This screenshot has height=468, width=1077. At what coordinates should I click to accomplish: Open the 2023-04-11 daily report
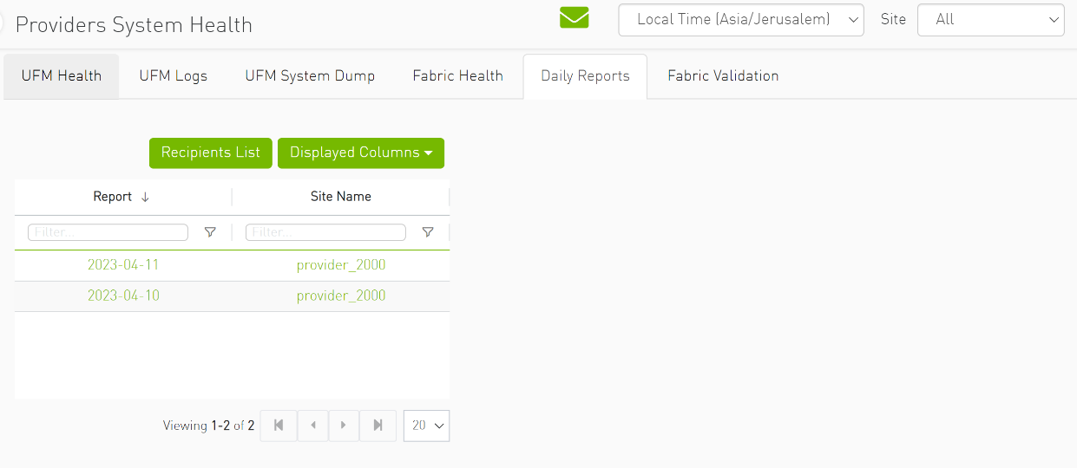click(x=123, y=265)
